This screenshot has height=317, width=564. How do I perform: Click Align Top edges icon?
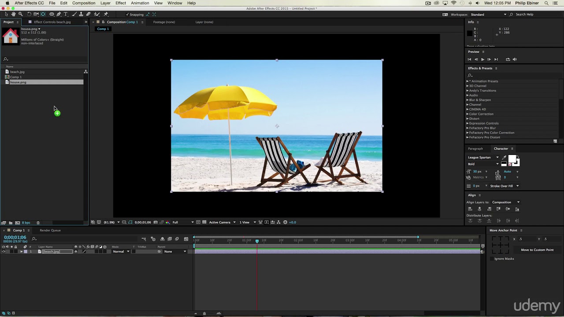(x=498, y=209)
